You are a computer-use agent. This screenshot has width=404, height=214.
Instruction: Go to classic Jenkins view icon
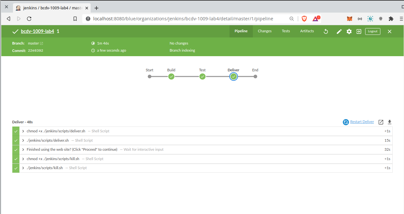[x=359, y=31]
